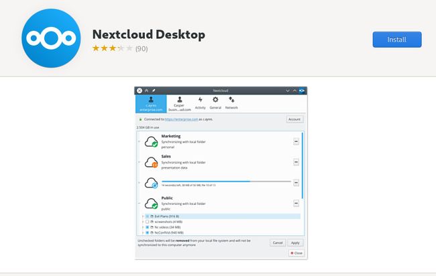Open the star rating reviews (90)

(120, 49)
